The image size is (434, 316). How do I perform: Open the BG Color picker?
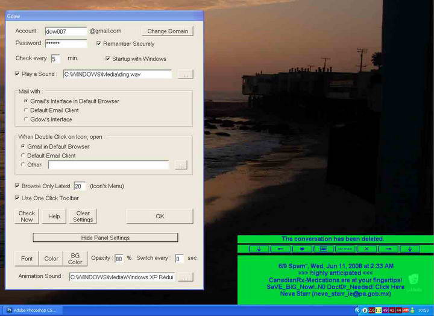tap(75, 259)
